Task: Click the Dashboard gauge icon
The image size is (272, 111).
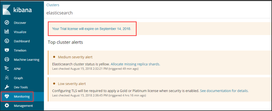Action: pyautogui.click(x=7, y=41)
